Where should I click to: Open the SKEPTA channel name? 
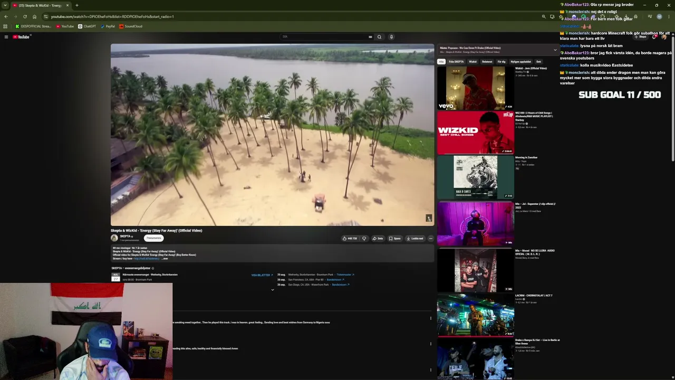coord(126,236)
